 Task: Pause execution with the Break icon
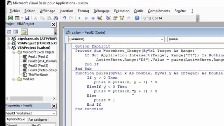pos(86,18)
